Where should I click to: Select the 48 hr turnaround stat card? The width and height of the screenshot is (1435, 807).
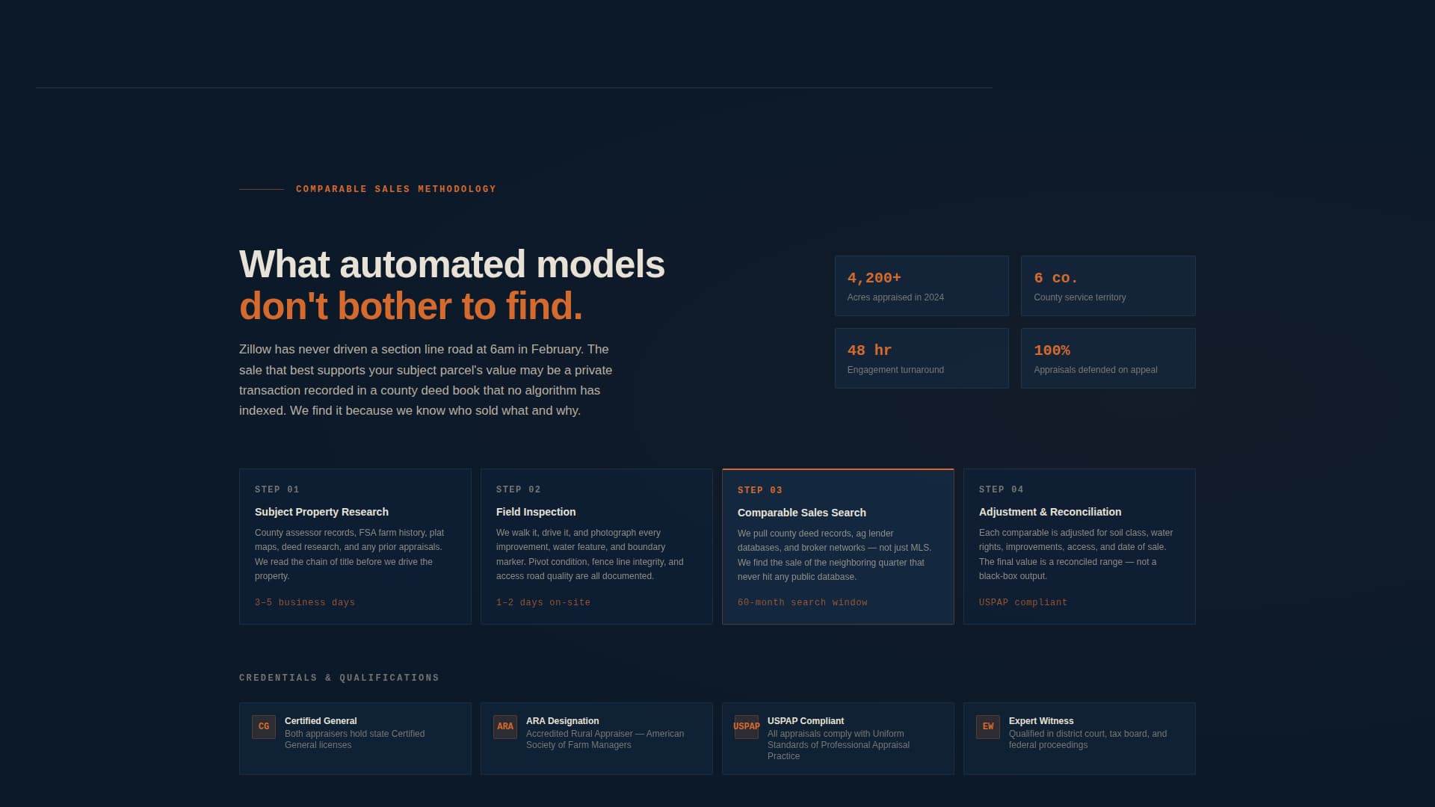[922, 358]
